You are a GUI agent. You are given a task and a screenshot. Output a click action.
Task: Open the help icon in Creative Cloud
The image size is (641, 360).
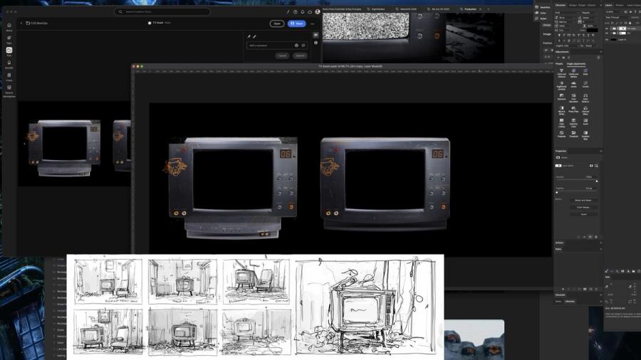tap(295, 12)
